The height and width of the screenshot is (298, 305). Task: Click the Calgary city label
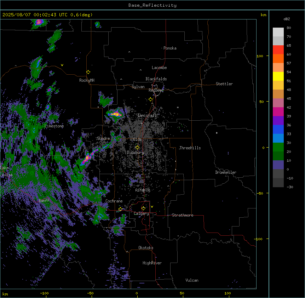pos(142,213)
